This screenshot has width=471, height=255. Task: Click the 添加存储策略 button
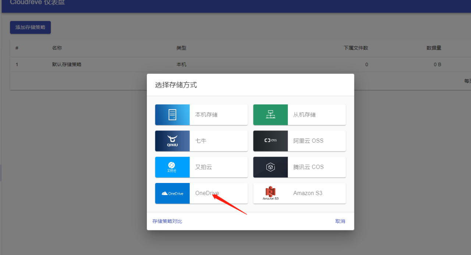coord(30,27)
